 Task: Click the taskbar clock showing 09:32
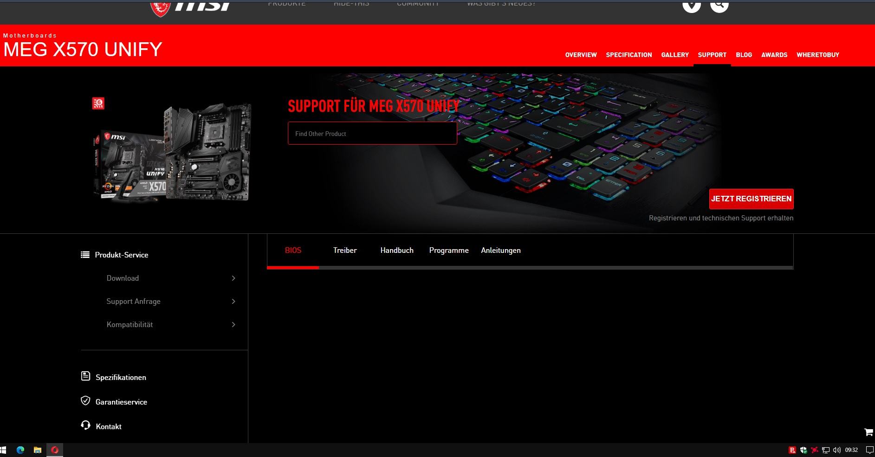tap(851, 450)
